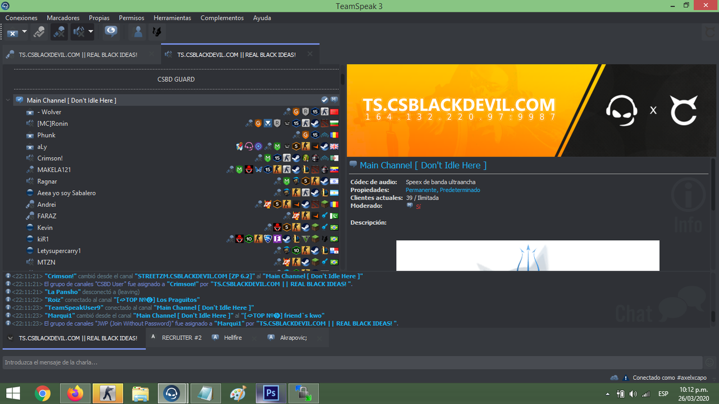Click the microphone activation icon in toolbar

click(39, 32)
